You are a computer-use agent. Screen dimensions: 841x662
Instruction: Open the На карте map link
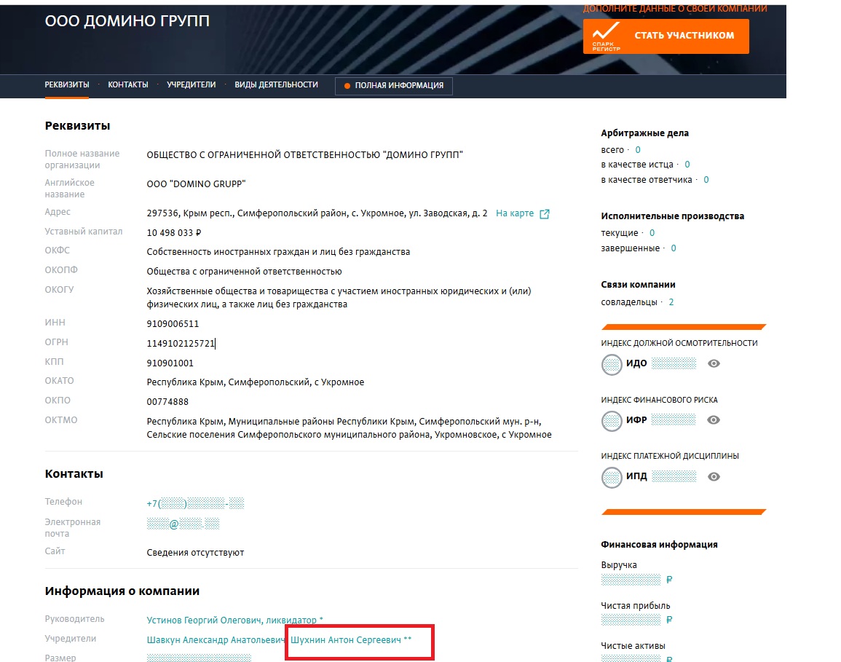point(515,213)
